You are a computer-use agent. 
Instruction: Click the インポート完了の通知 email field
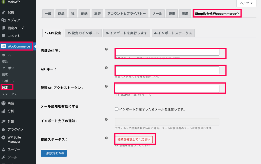tap(167, 122)
